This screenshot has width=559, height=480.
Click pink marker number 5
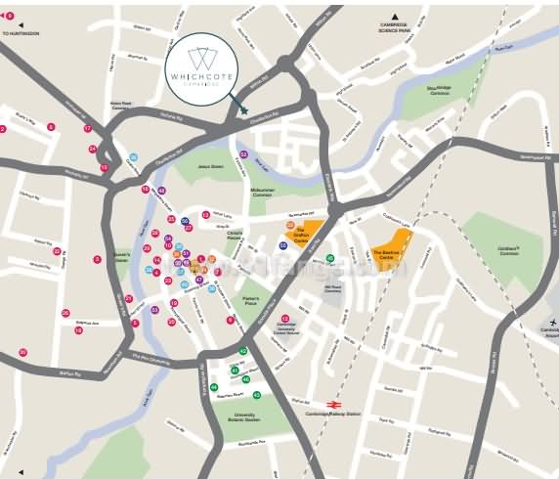(135, 324)
